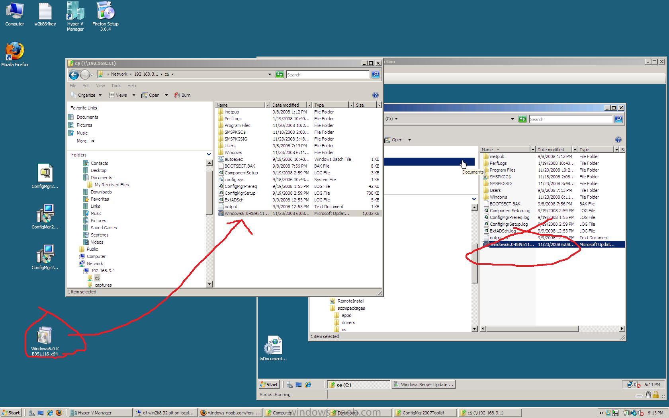The height and width of the screenshot is (418, 669).
Task: Open the Tools menu
Action: coord(116,86)
